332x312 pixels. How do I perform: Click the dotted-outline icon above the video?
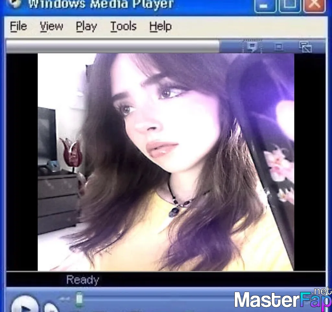(x=251, y=47)
